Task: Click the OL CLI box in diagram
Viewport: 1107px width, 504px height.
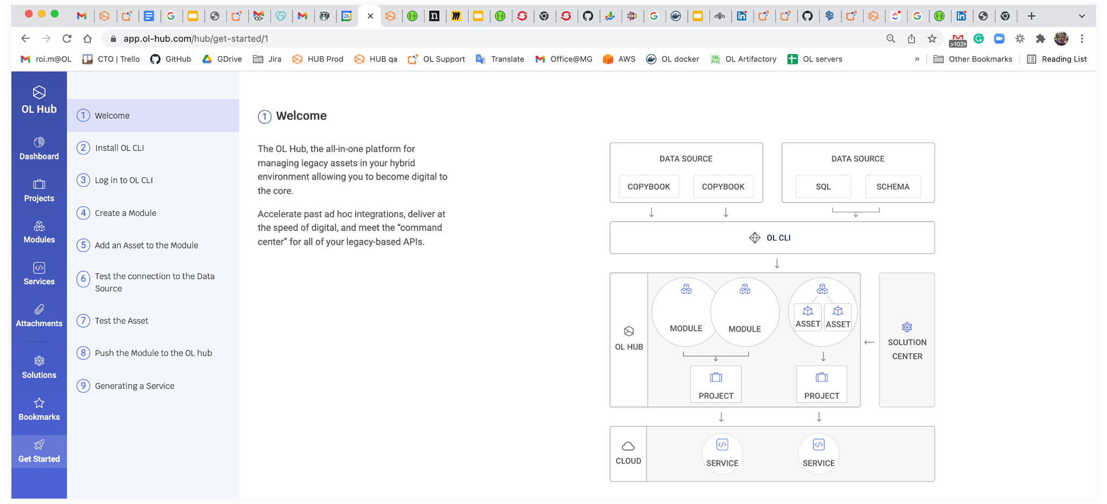Action: pos(772,238)
